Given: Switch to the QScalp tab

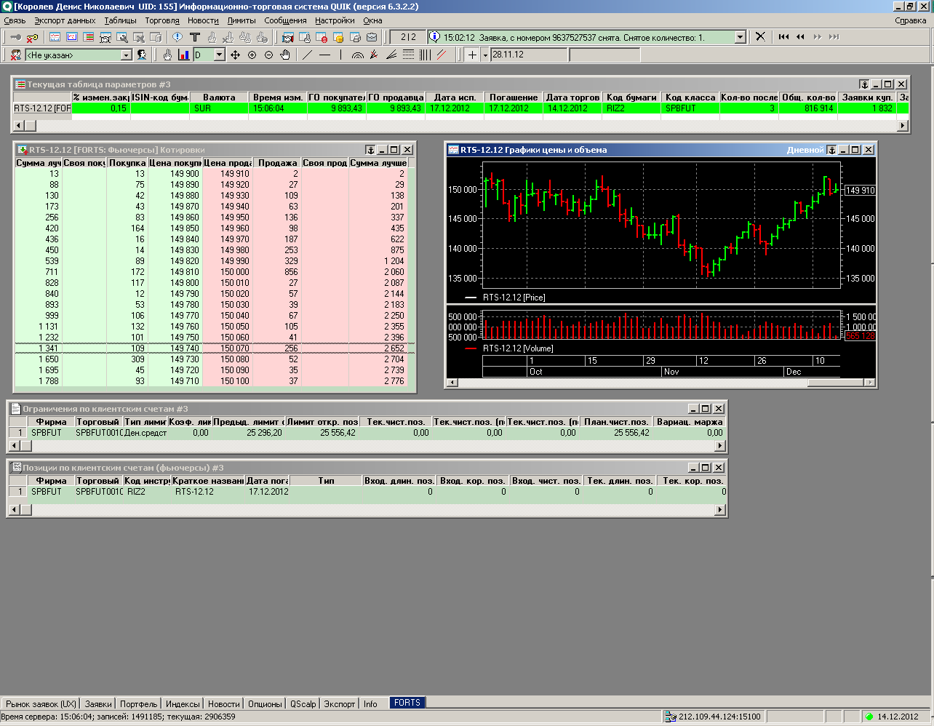Looking at the screenshot, I should click(x=303, y=703).
